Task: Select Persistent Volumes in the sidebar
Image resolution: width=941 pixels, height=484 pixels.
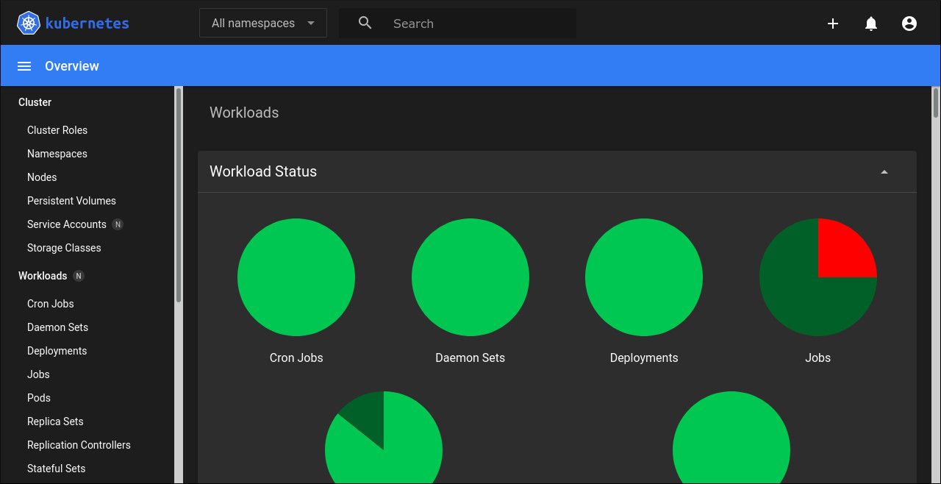Action: coord(71,201)
